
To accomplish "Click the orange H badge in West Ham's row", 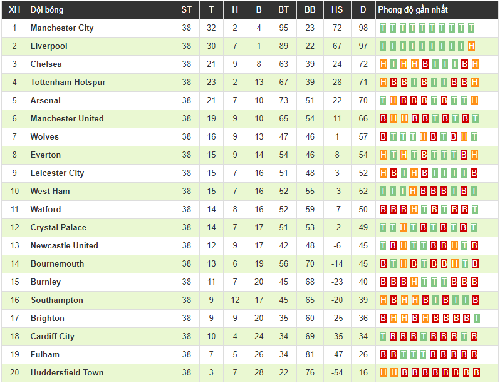I will coord(414,191).
